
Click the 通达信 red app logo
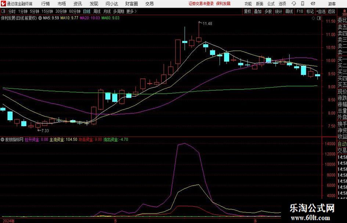(x=3, y=4)
